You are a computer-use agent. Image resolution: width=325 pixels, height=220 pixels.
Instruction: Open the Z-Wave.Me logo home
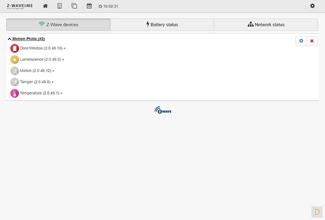click(20, 6)
